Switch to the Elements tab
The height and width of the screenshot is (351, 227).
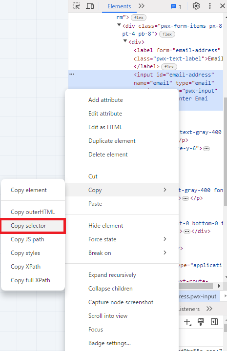click(x=119, y=6)
